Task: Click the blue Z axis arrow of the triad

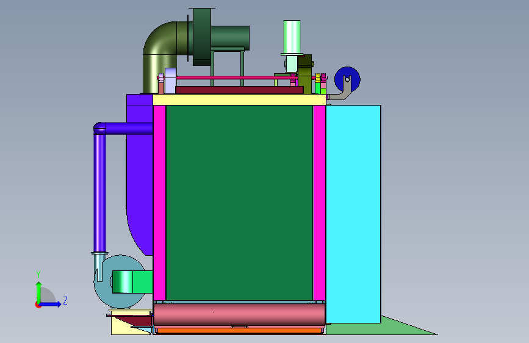Action: tap(51, 304)
